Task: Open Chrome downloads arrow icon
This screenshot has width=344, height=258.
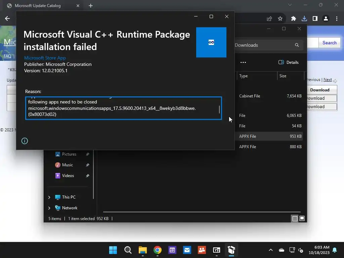Action: pyautogui.click(x=304, y=19)
